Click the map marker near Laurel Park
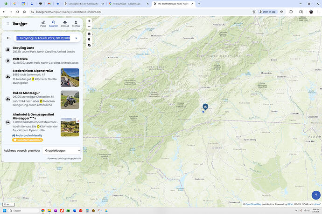The width and height of the screenshot is (322, 214). pyautogui.click(x=205, y=107)
